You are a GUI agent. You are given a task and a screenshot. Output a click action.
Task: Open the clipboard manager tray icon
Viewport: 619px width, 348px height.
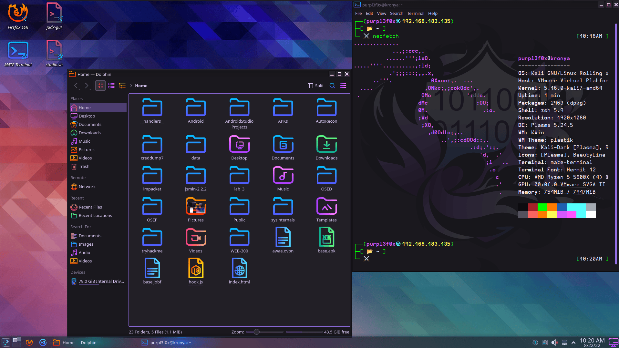(545, 343)
